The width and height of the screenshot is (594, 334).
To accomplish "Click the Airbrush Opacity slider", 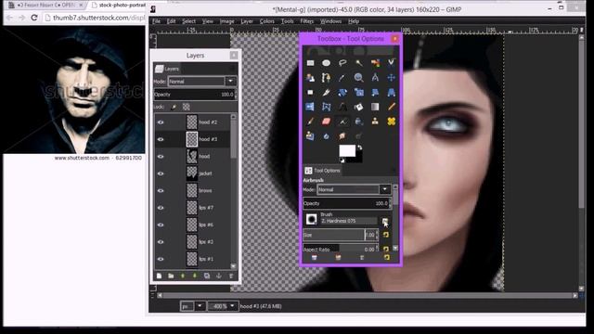I will 346,203.
